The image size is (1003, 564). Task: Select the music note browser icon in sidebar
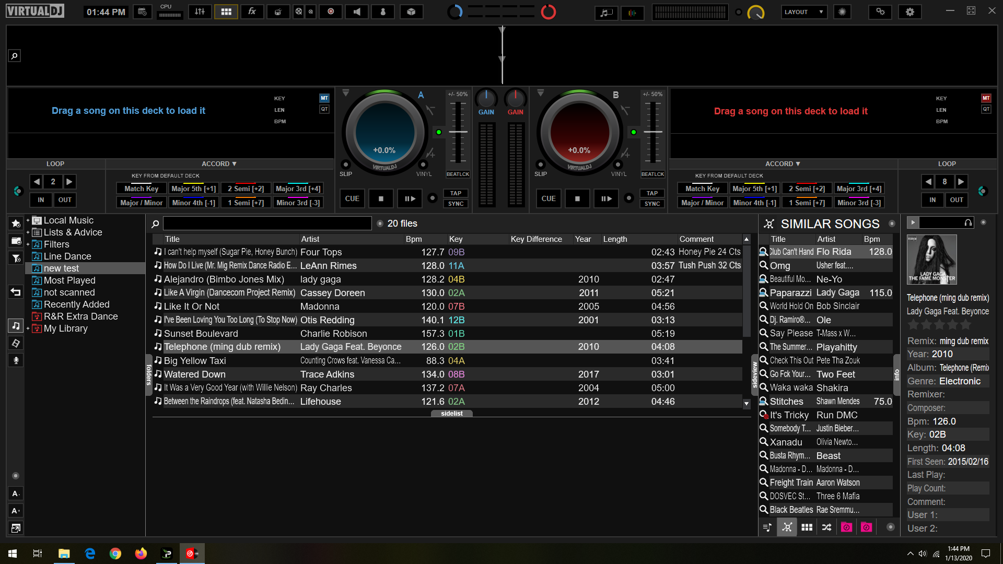pos(16,326)
